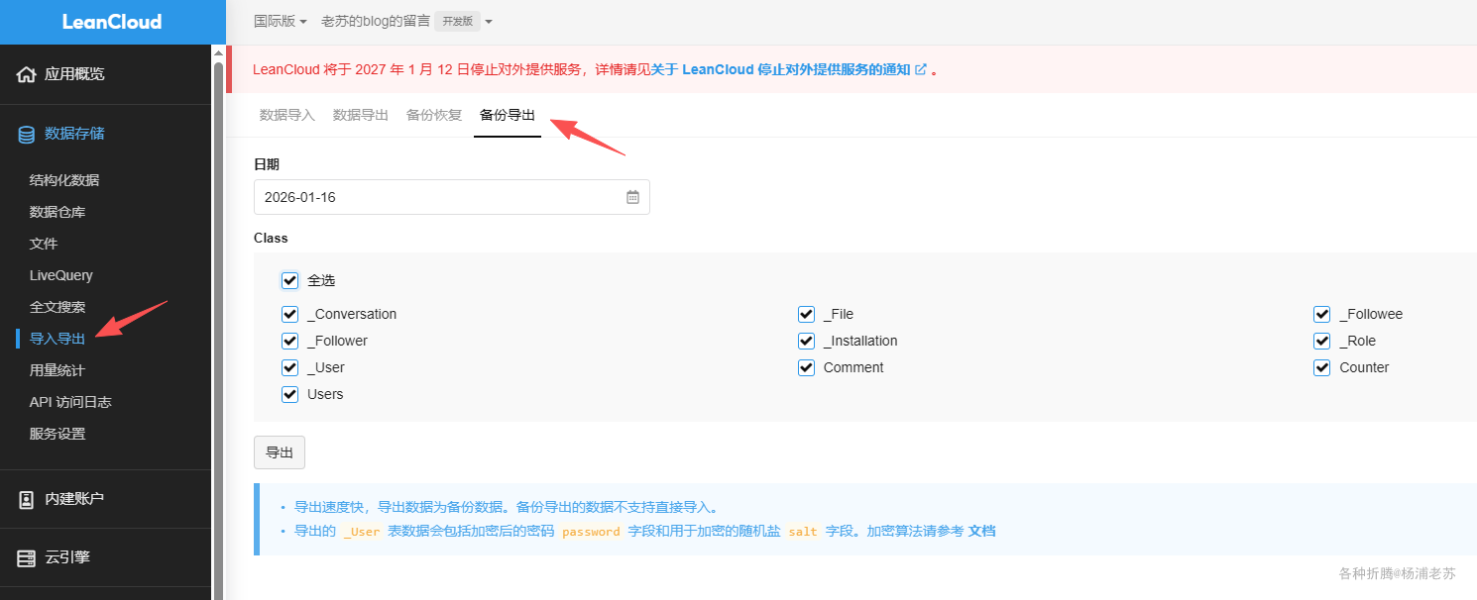
Task: Open the 文档 link for encryption algorithm
Action: [981, 531]
